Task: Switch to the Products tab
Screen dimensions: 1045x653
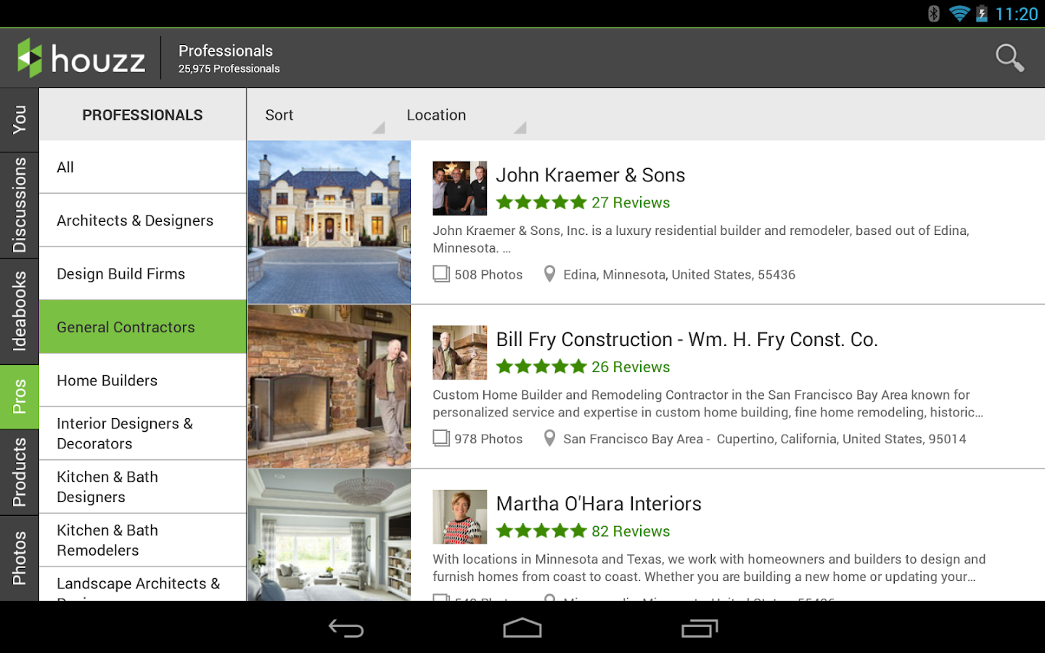Action: (x=20, y=473)
